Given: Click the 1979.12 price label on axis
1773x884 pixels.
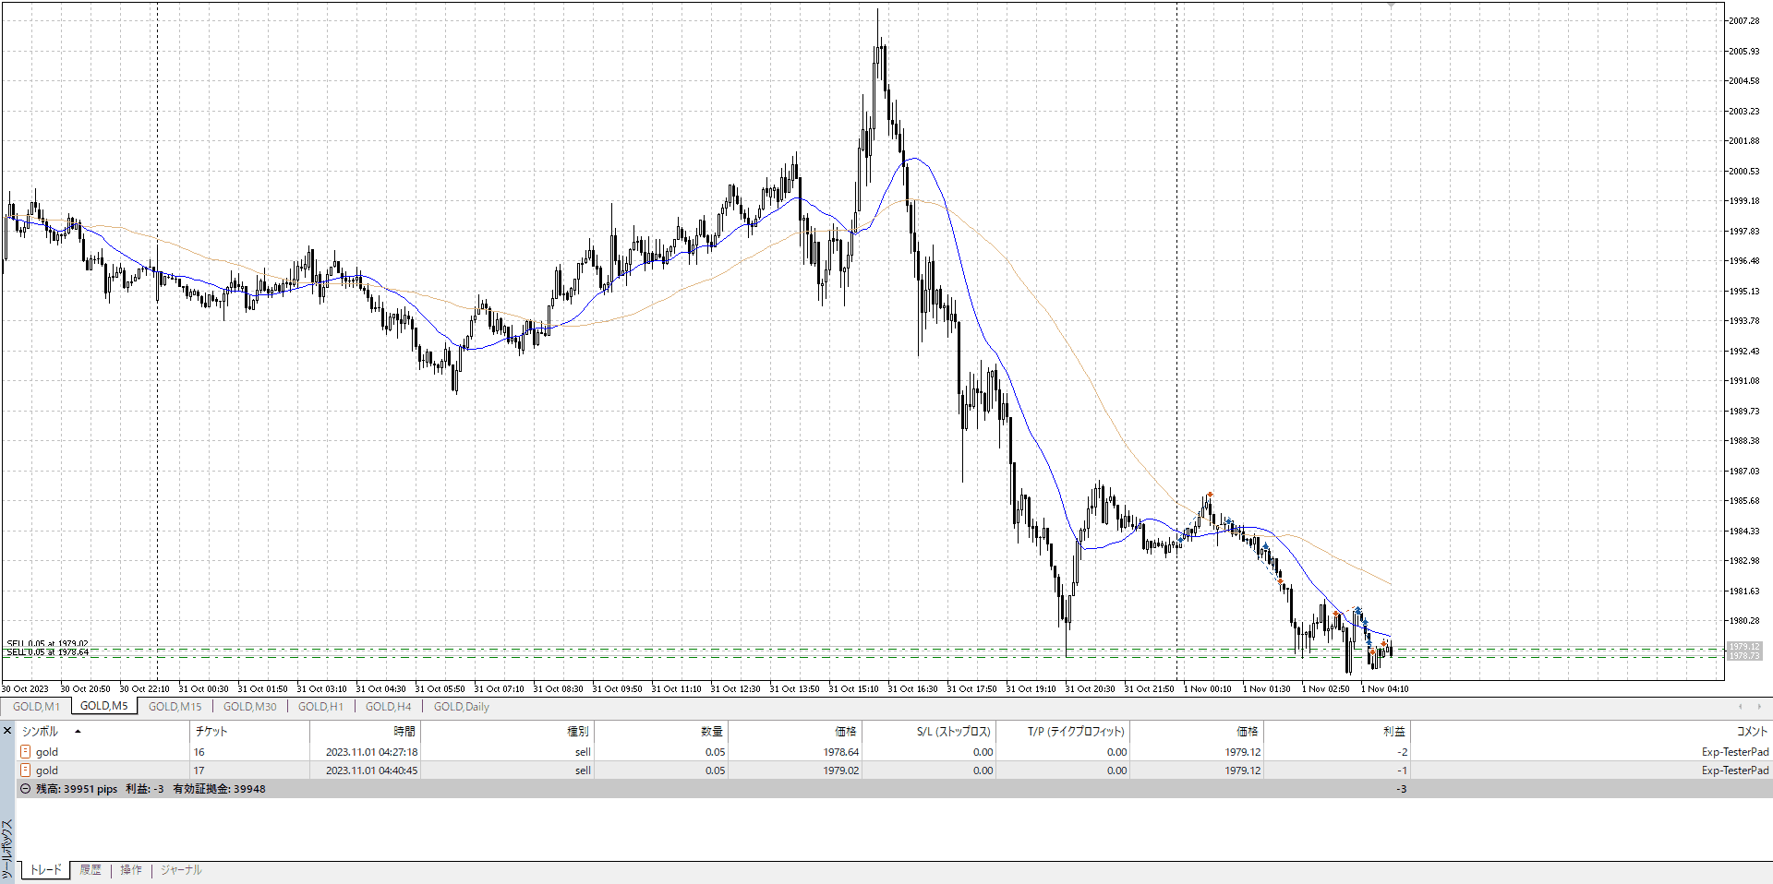Looking at the screenshot, I should pos(1744,647).
